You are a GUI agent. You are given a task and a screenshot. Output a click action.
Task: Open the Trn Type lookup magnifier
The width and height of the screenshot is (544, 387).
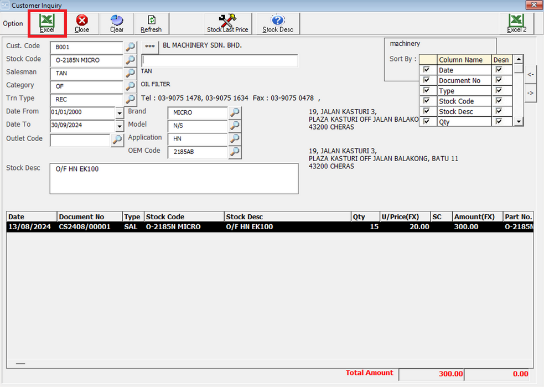click(130, 99)
